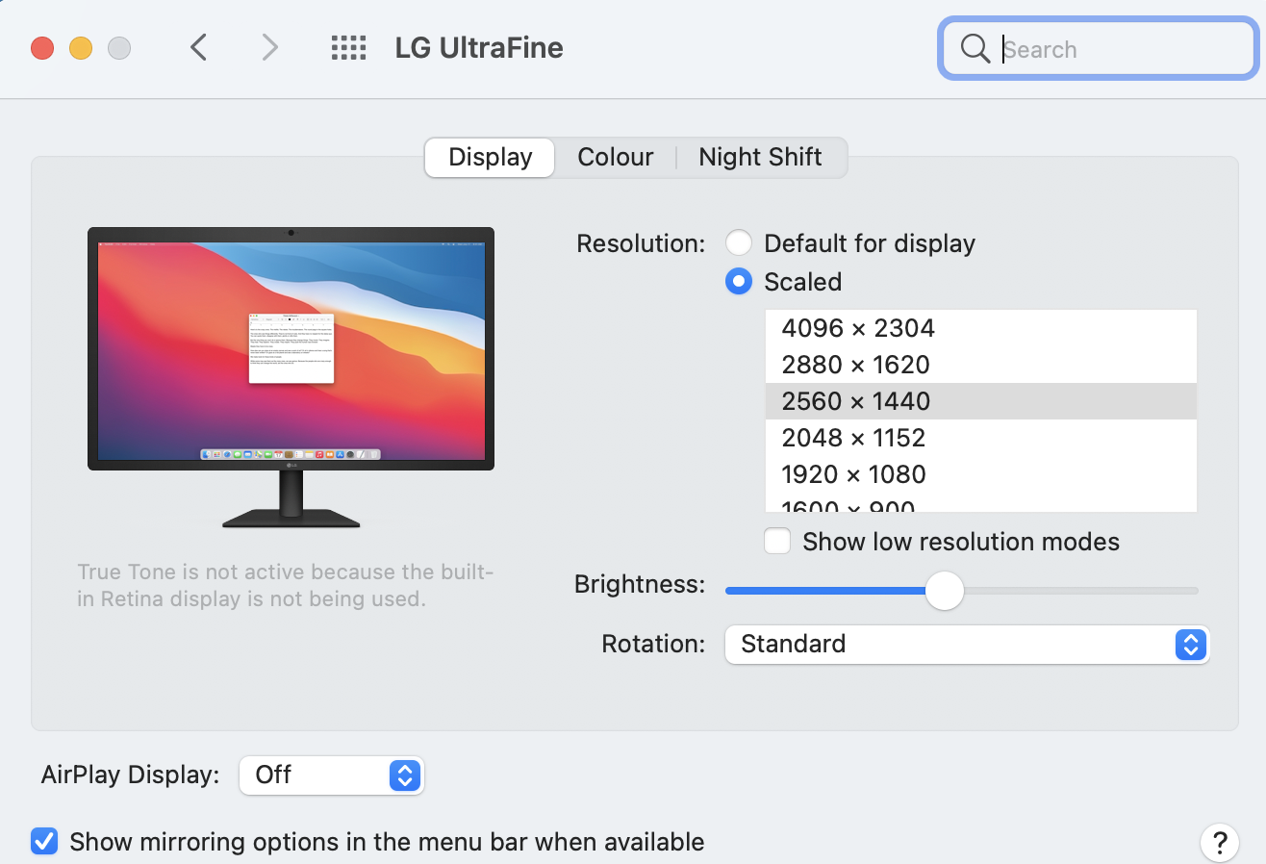This screenshot has width=1266, height=864.
Task: Choose 2880 × 1620 resolution
Action: point(981,365)
